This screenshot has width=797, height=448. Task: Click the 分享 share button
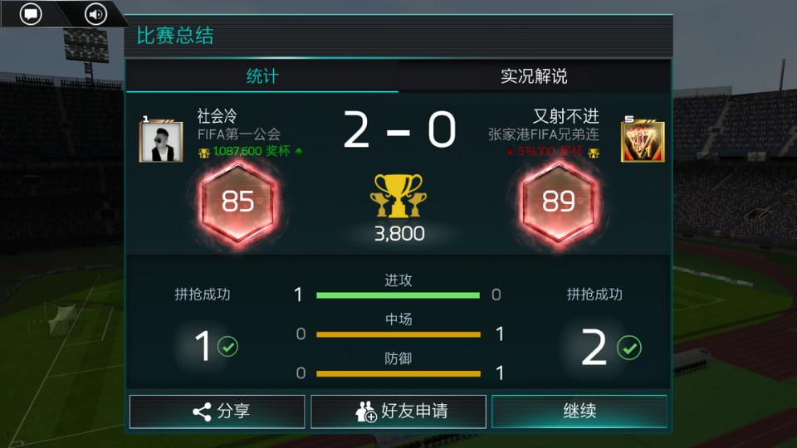[x=217, y=411]
